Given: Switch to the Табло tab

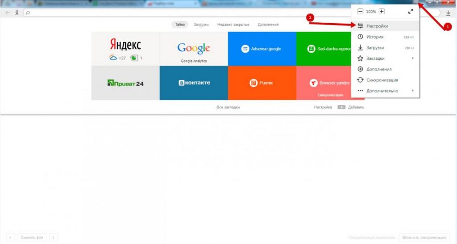Looking at the screenshot, I should [180, 25].
